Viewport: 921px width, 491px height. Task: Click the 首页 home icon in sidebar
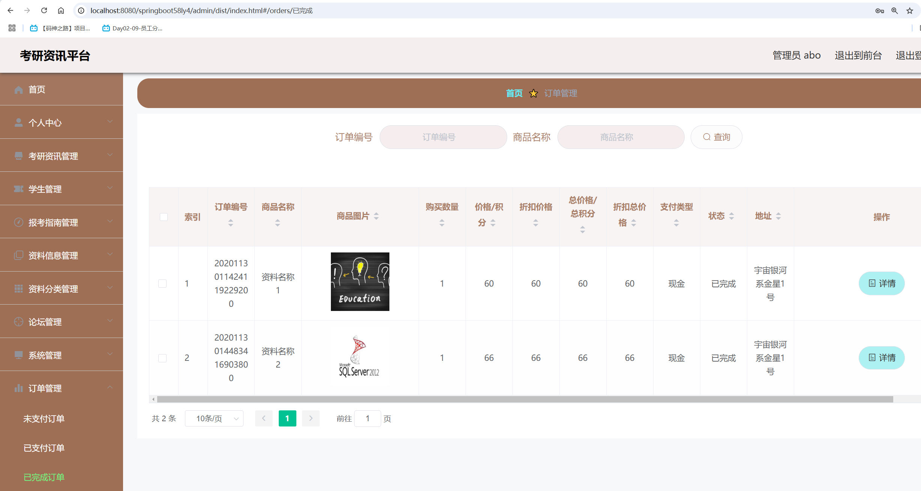click(x=18, y=90)
